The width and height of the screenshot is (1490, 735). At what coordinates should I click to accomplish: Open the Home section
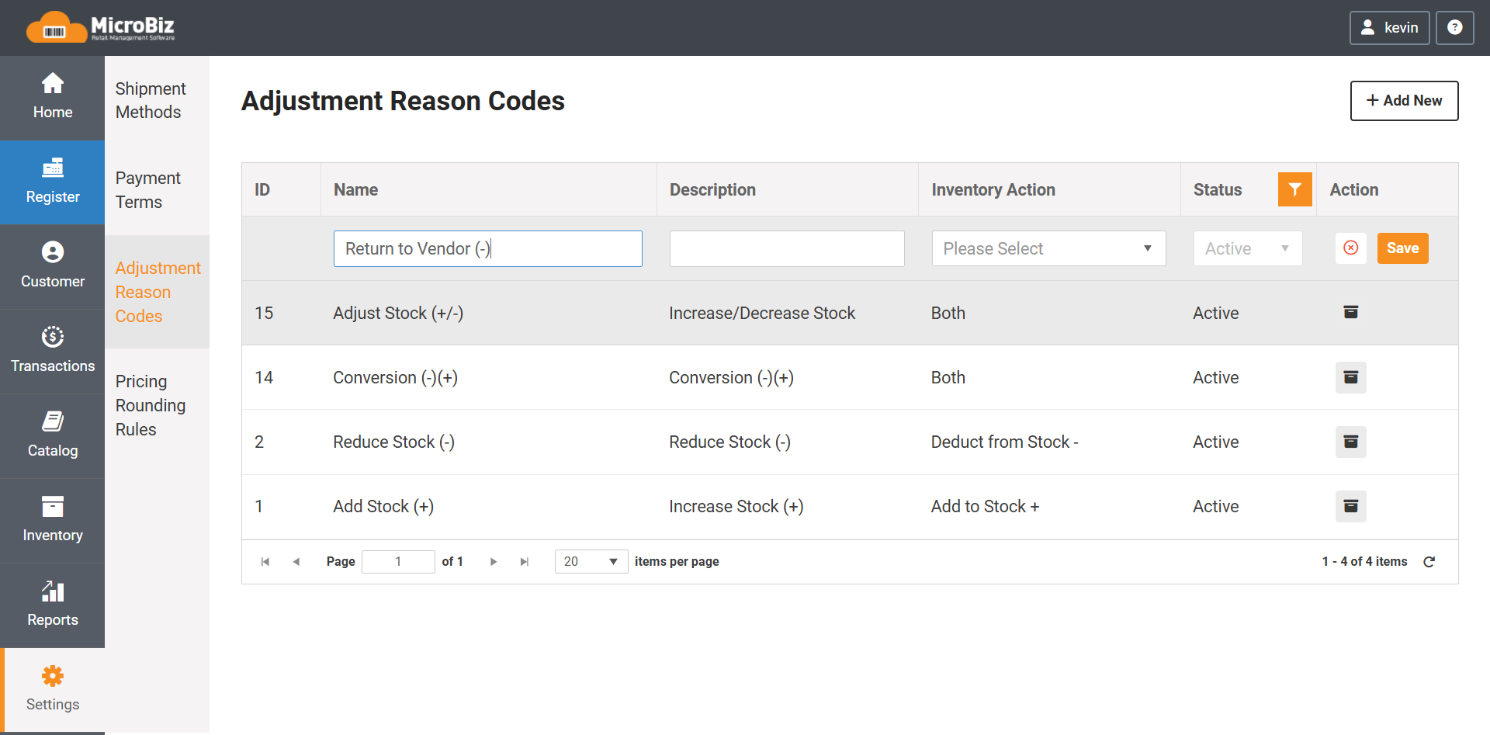click(52, 98)
